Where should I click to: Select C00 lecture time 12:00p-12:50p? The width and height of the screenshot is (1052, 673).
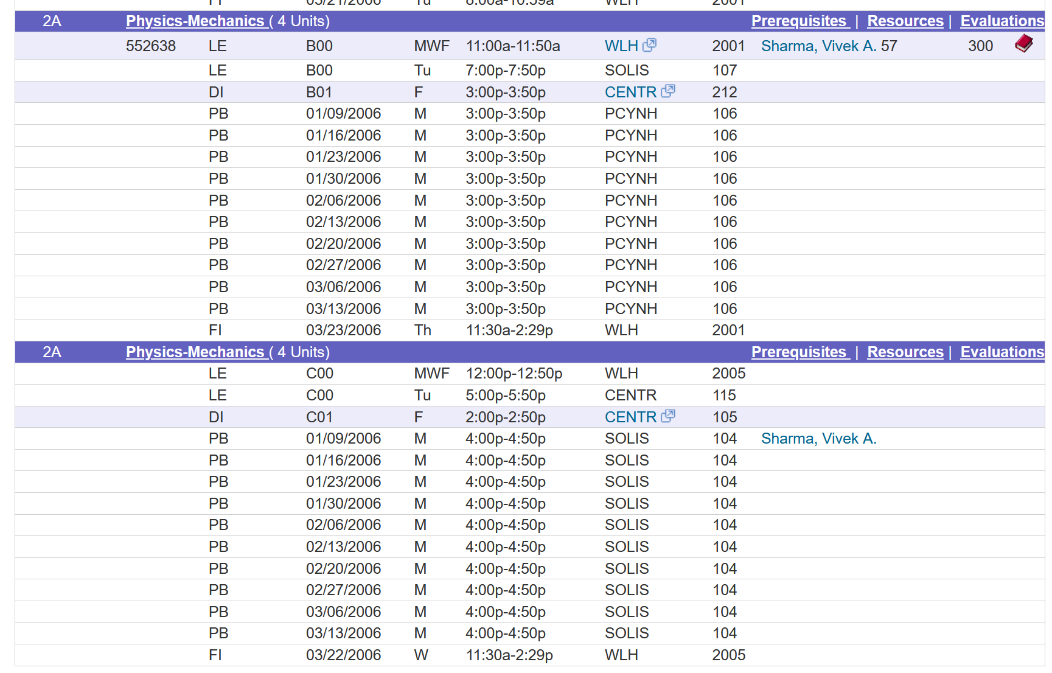[x=514, y=374]
